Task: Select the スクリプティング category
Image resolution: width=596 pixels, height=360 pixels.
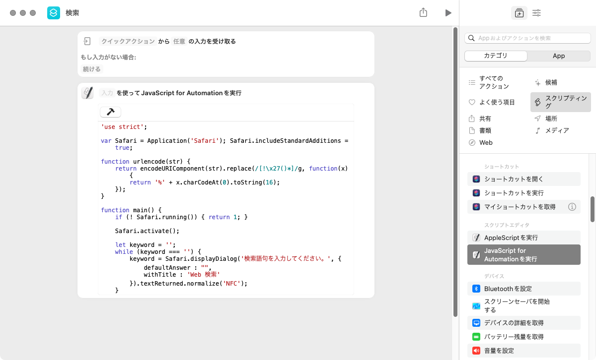Action: pyautogui.click(x=561, y=102)
